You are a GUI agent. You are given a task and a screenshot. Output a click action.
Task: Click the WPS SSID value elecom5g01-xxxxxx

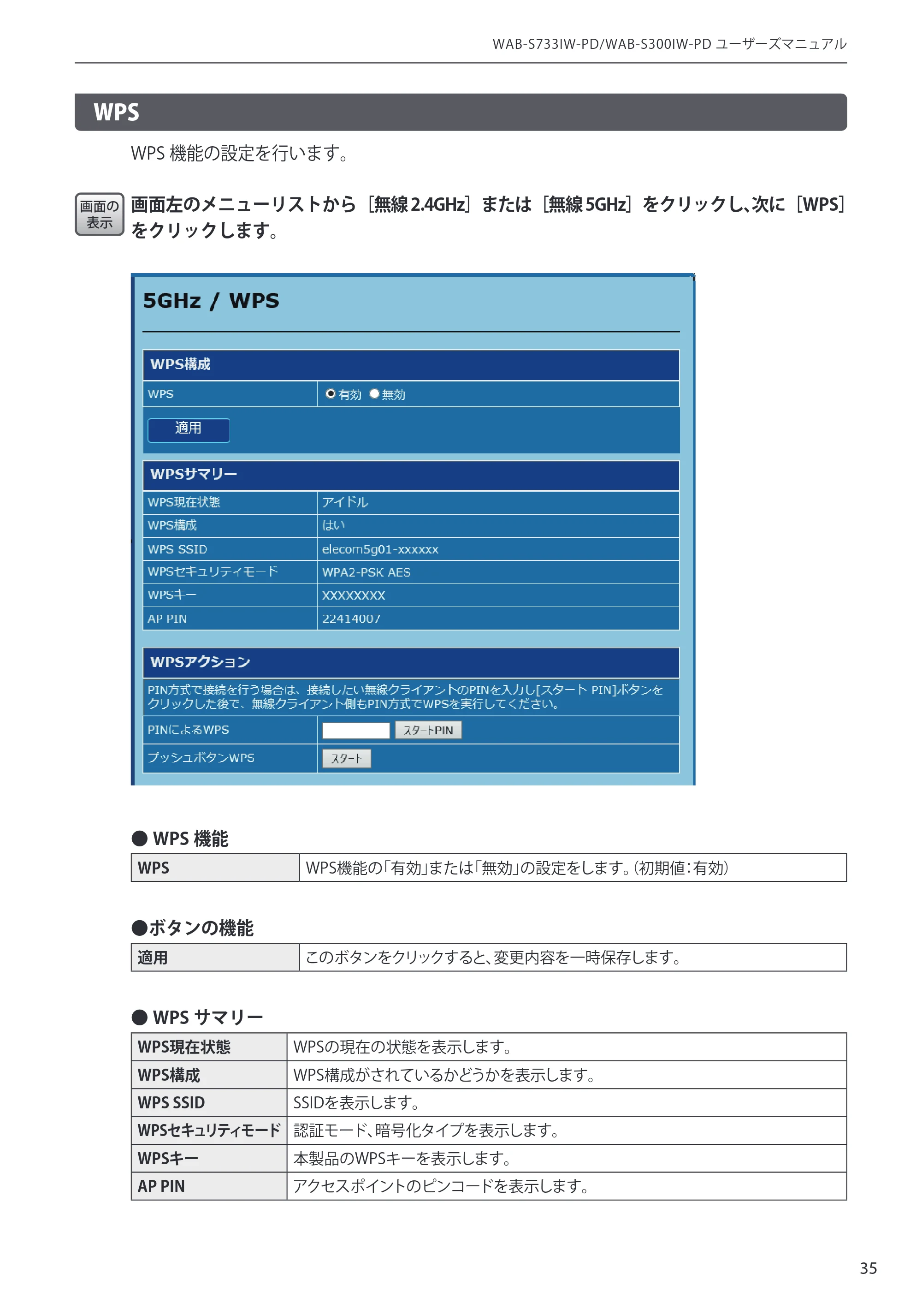coord(380,549)
